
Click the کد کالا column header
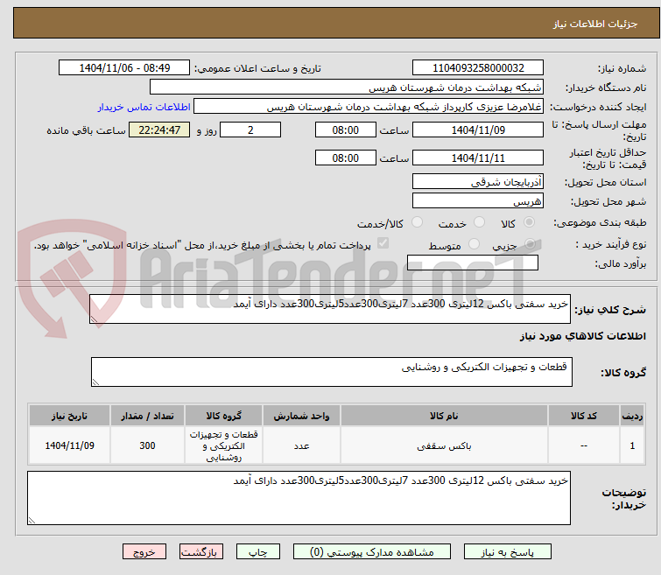pyautogui.click(x=584, y=416)
